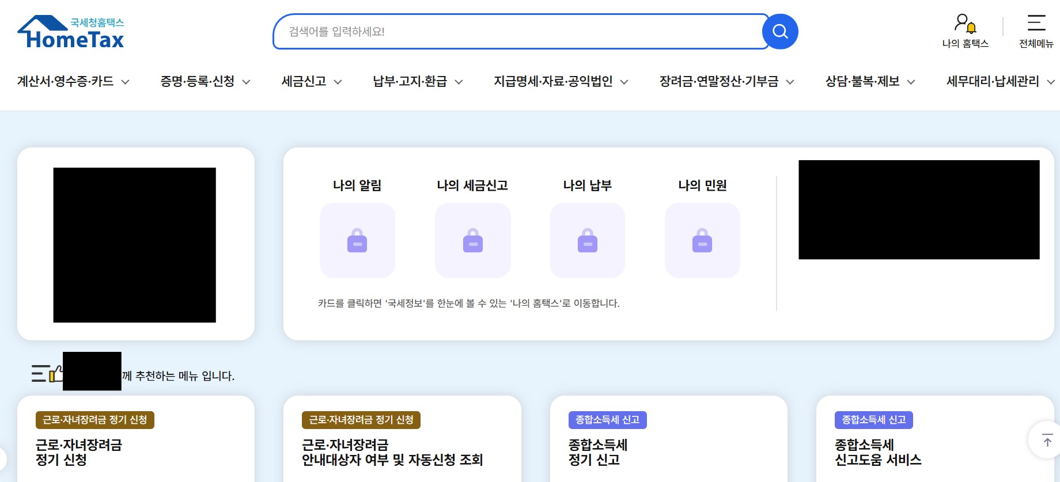Expand the 계산서·영수증·카드 menu chevron
1060x482 pixels.
point(125,82)
